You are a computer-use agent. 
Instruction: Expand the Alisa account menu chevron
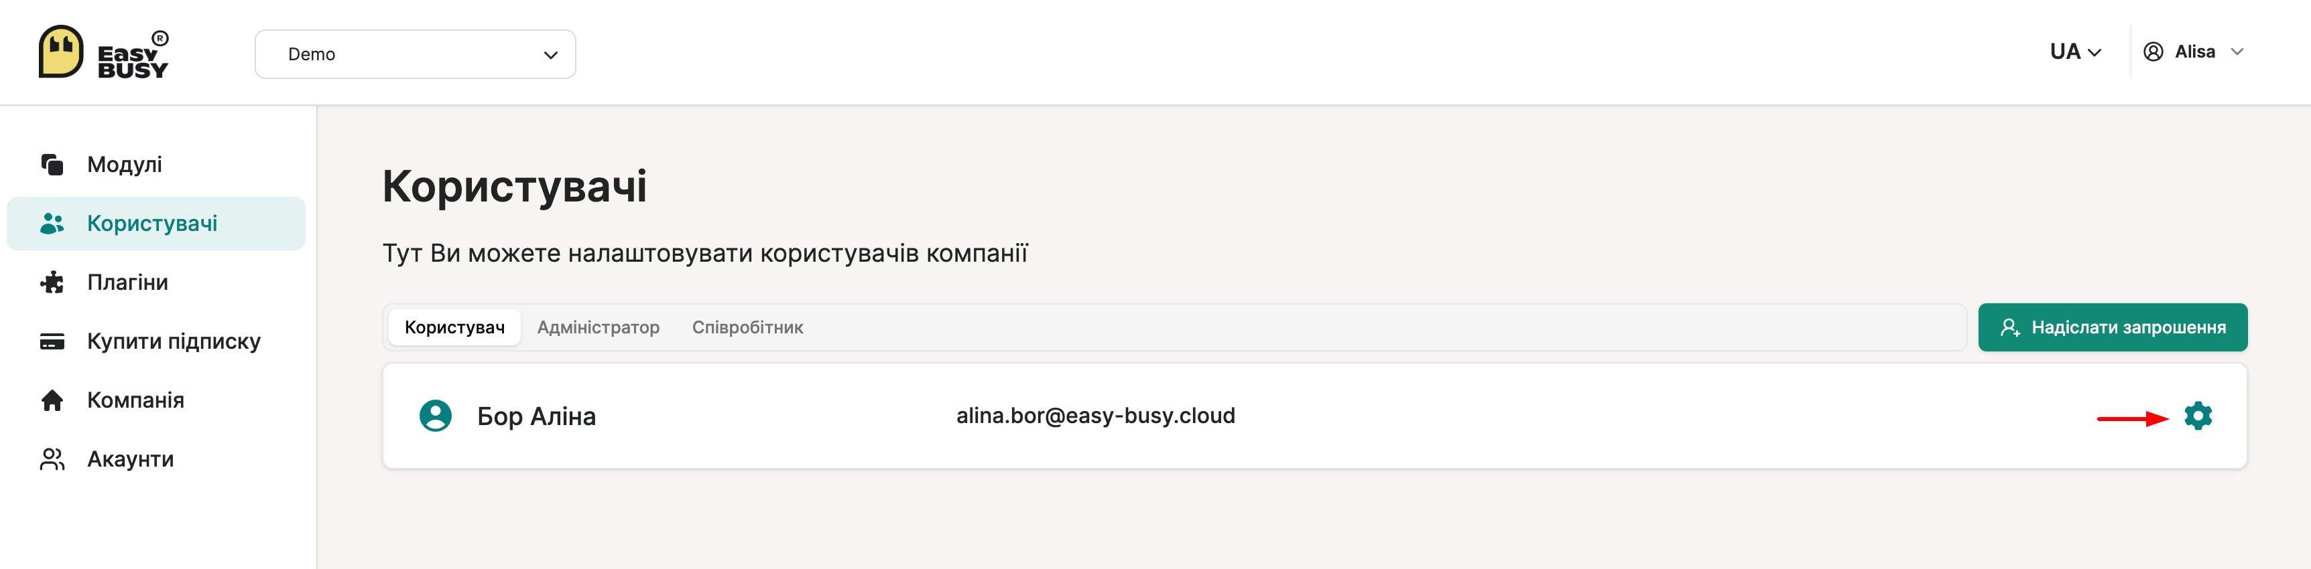click(x=2237, y=52)
